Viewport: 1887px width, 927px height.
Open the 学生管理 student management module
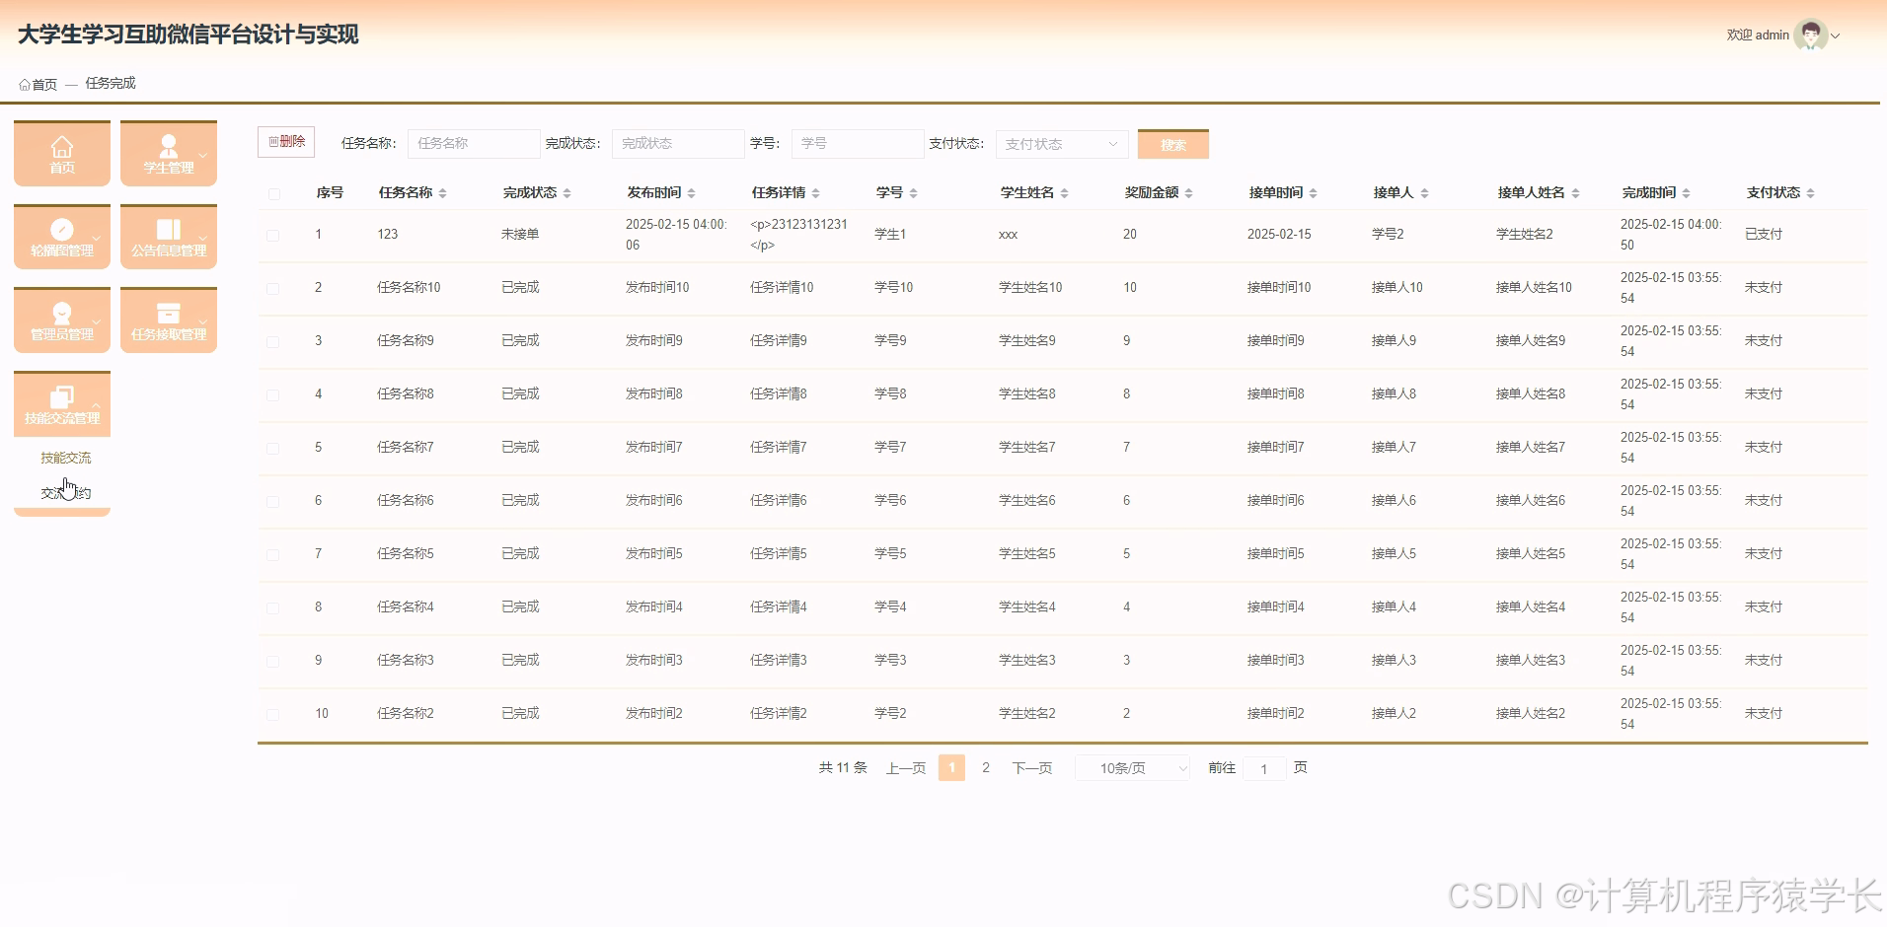click(x=168, y=153)
